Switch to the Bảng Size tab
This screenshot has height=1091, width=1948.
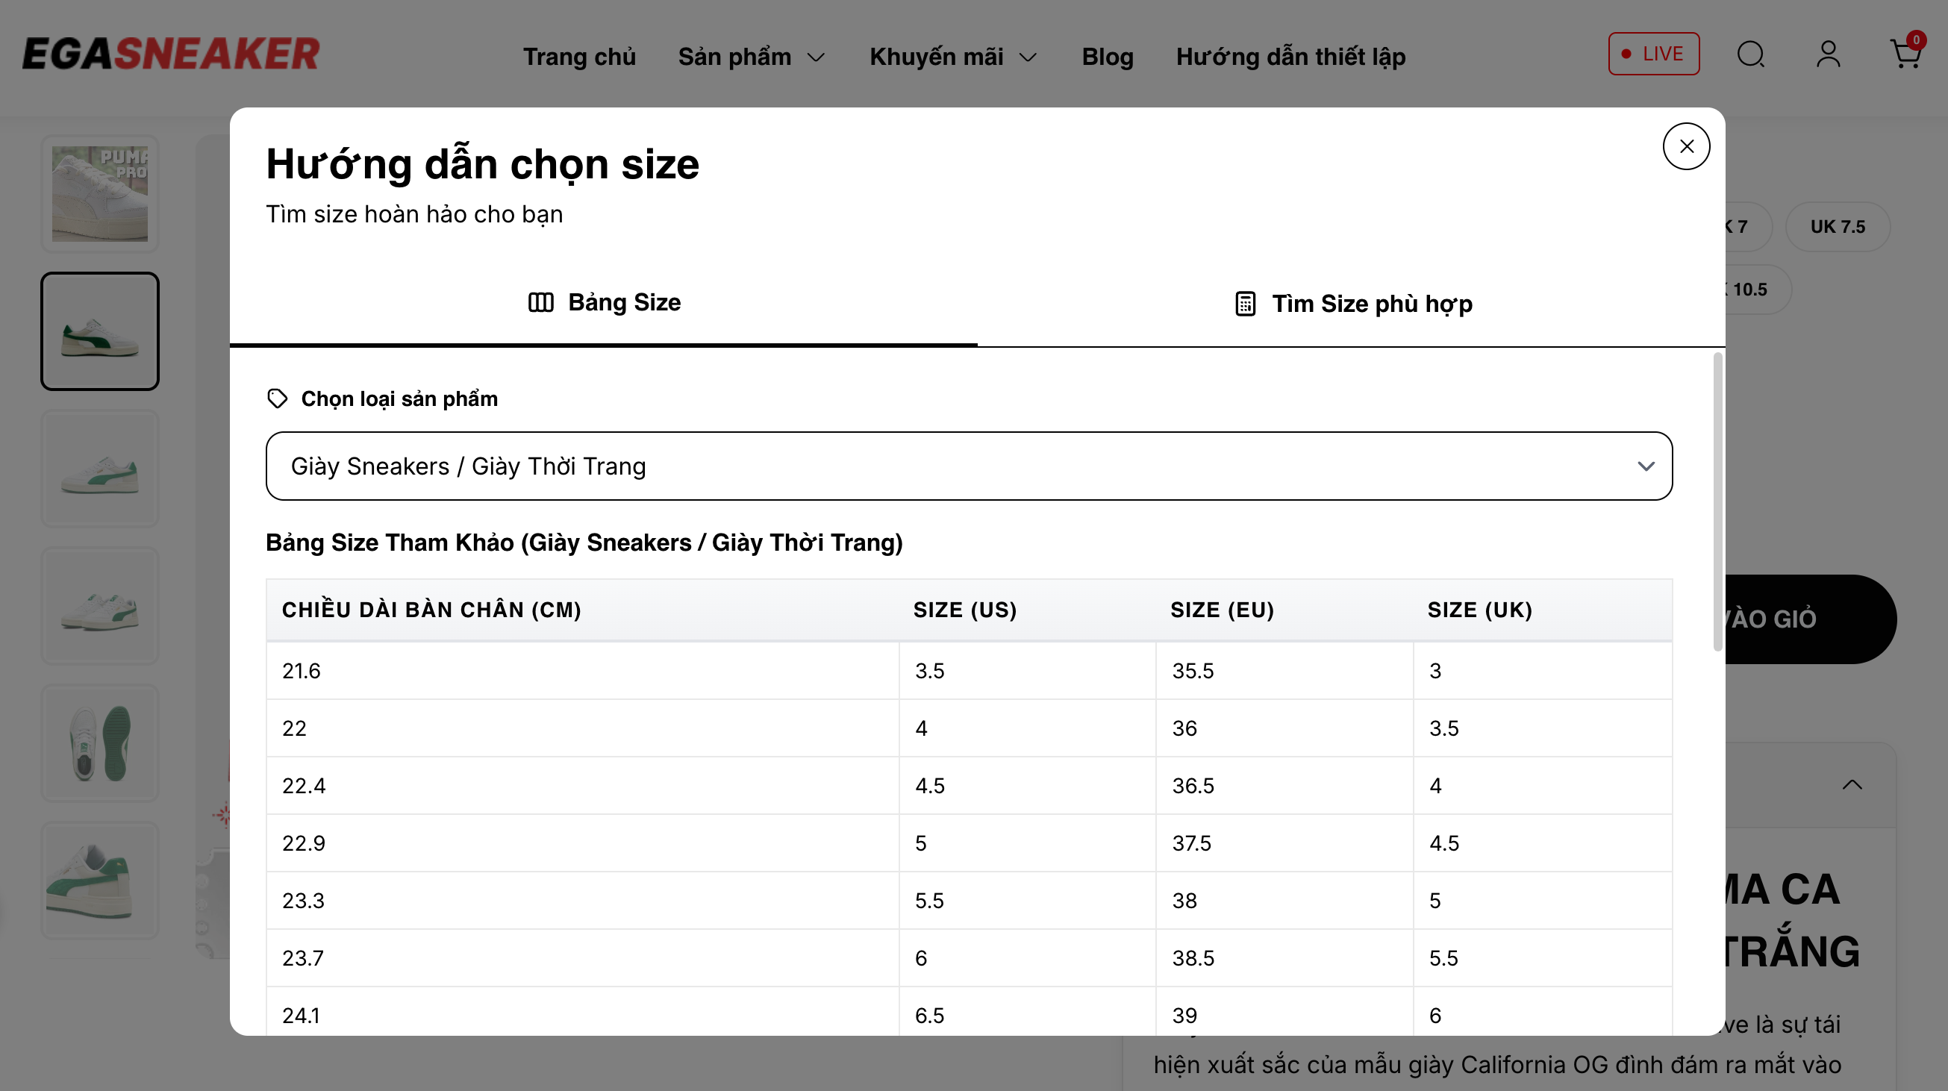pyautogui.click(x=604, y=302)
